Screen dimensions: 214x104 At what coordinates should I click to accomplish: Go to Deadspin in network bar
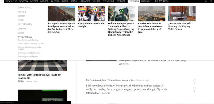pyautogui.click(x=24, y=1)
